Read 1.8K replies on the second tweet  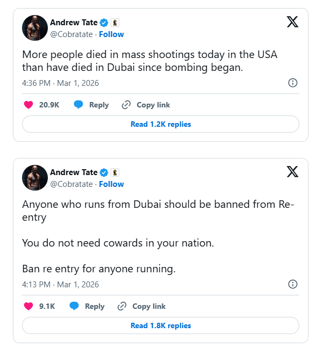click(161, 325)
